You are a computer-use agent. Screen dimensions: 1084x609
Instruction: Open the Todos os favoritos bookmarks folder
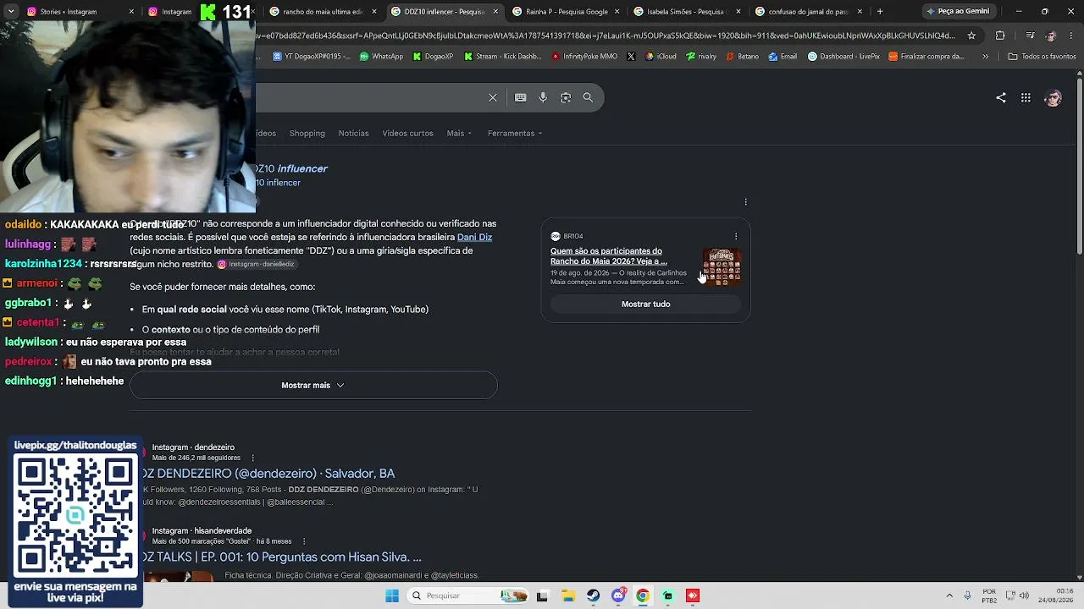[1042, 57]
